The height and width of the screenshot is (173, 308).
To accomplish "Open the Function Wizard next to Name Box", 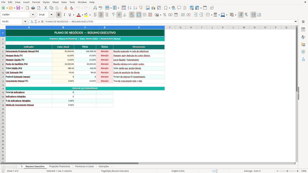I will tap(32, 22).
